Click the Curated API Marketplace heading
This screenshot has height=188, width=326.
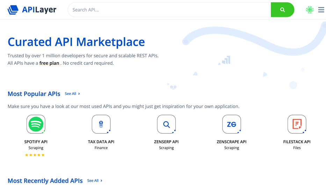pyautogui.click(x=76, y=42)
